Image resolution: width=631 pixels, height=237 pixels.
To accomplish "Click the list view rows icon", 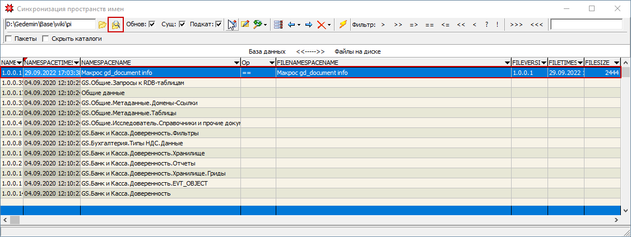I will point(279,25).
